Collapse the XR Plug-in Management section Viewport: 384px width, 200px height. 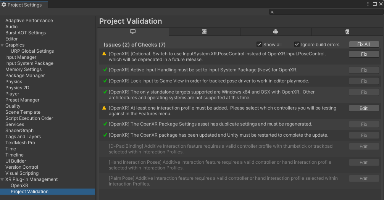pos(2,179)
